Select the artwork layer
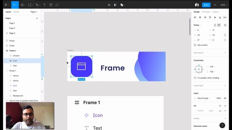This screenshot has height=130, width=232. (22, 56)
